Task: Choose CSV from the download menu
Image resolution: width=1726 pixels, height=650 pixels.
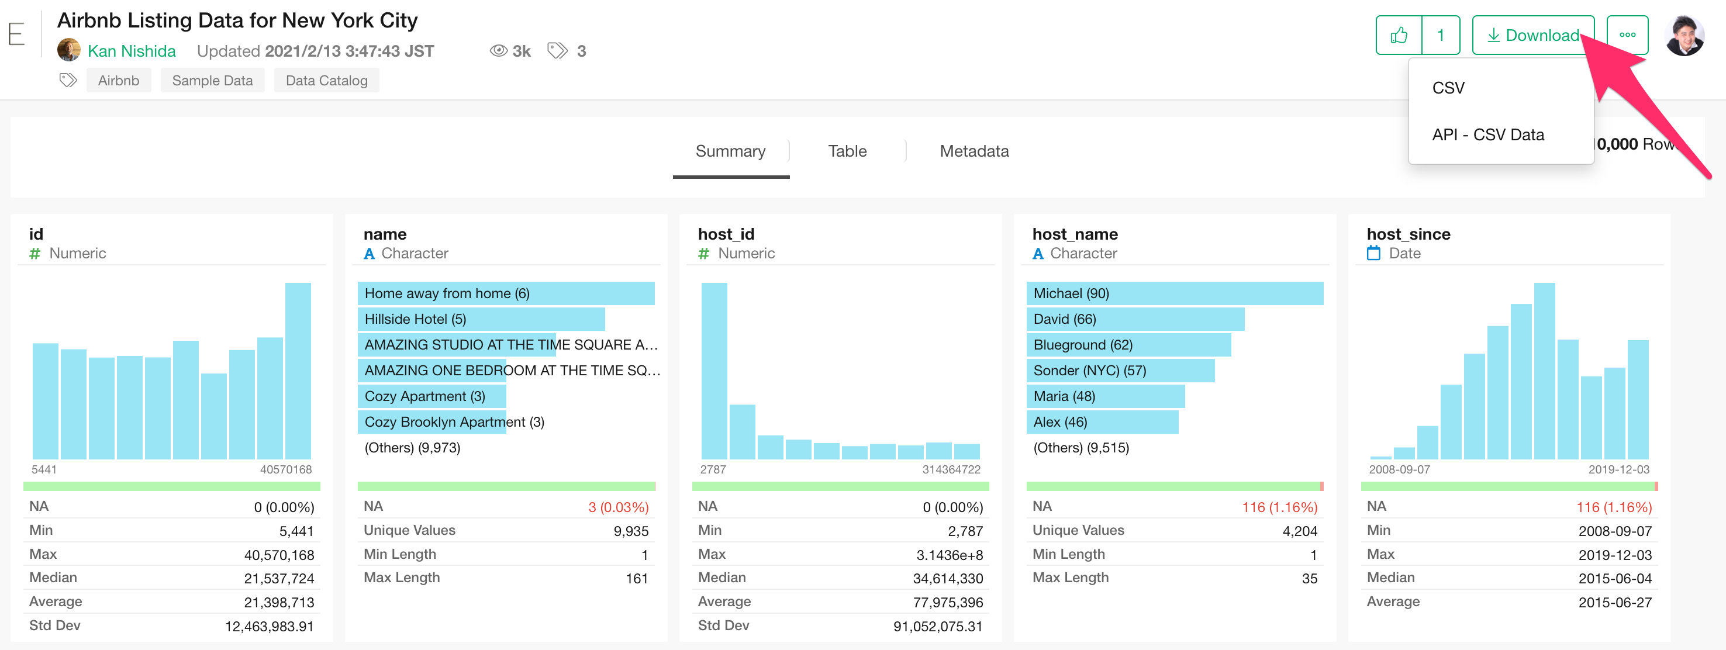Action: (x=1448, y=88)
